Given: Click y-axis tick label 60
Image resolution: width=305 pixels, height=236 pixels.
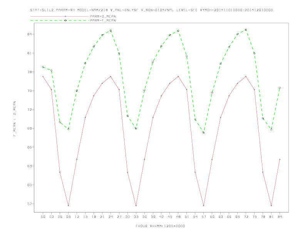Looking at the screenshot, I should [30, 185].
